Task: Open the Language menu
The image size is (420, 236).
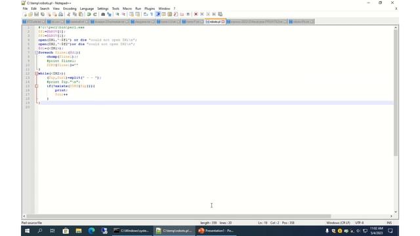Action: 87,9
